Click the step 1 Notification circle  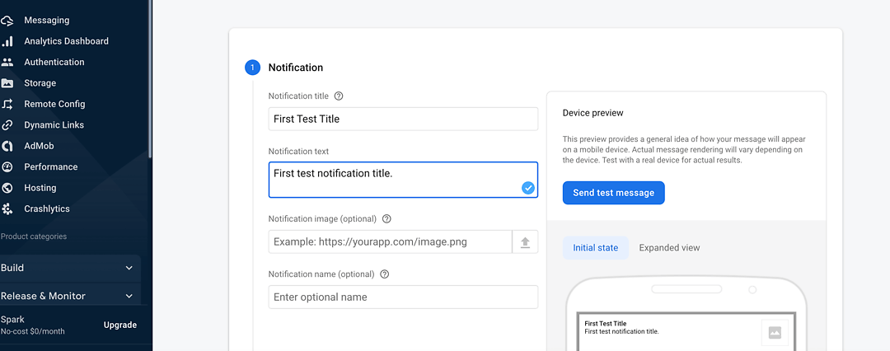(x=253, y=68)
